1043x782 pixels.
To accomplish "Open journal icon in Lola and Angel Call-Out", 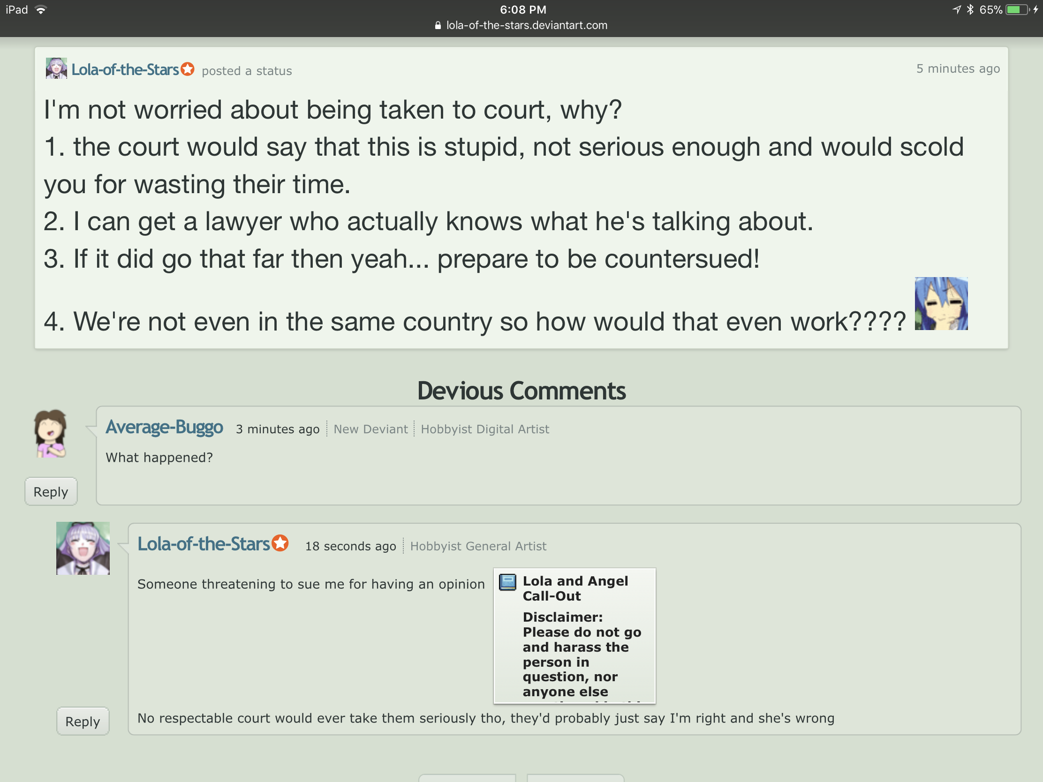I will pyautogui.click(x=507, y=582).
